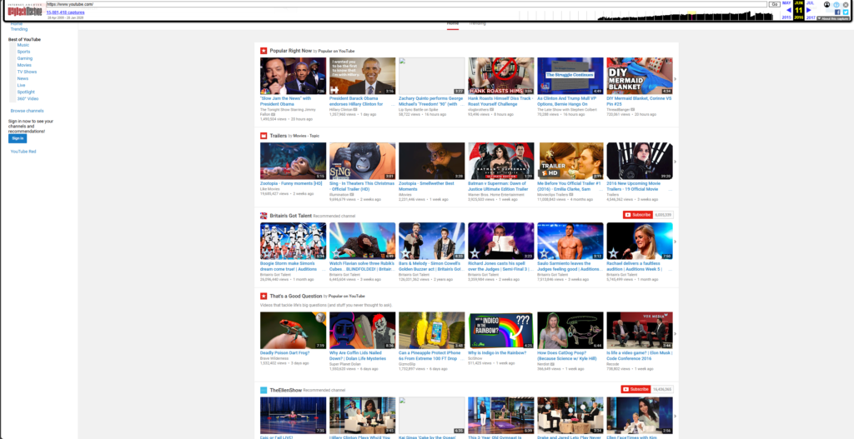This screenshot has height=439, width=854.
Task: Share capture on Twitter
Action: (846, 12)
